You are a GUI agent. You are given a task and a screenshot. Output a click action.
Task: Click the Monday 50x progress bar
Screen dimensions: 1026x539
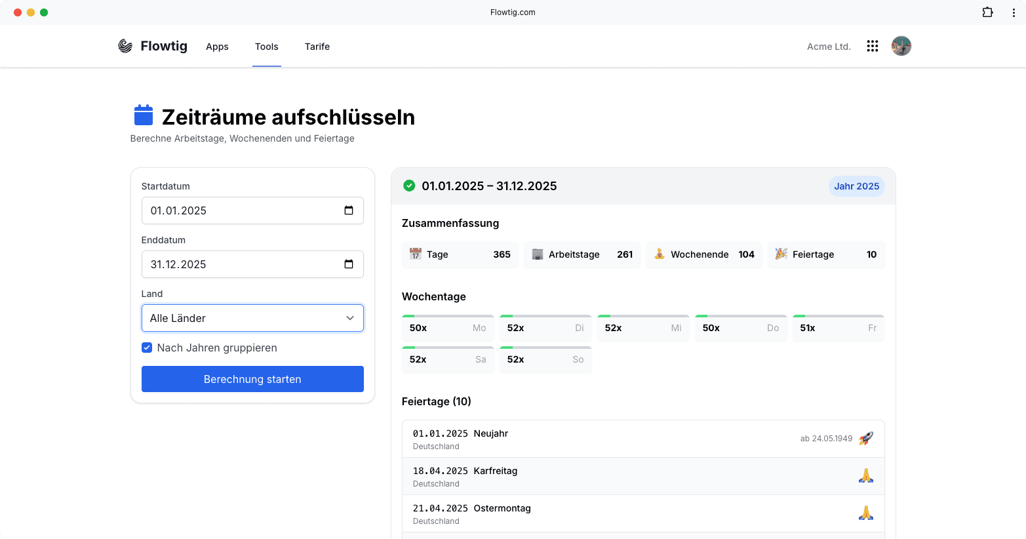(x=448, y=316)
